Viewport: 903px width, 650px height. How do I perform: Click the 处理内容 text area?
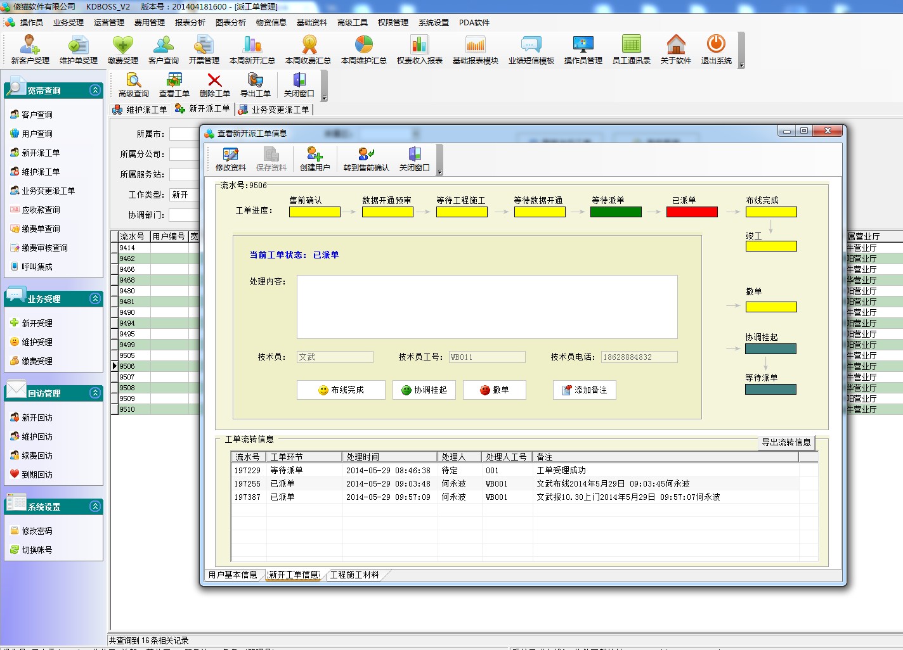487,307
